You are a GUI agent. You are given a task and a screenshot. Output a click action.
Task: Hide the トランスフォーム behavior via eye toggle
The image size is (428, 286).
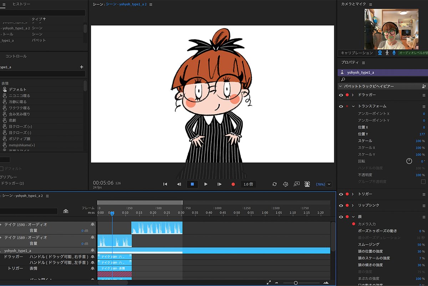(341, 106)
